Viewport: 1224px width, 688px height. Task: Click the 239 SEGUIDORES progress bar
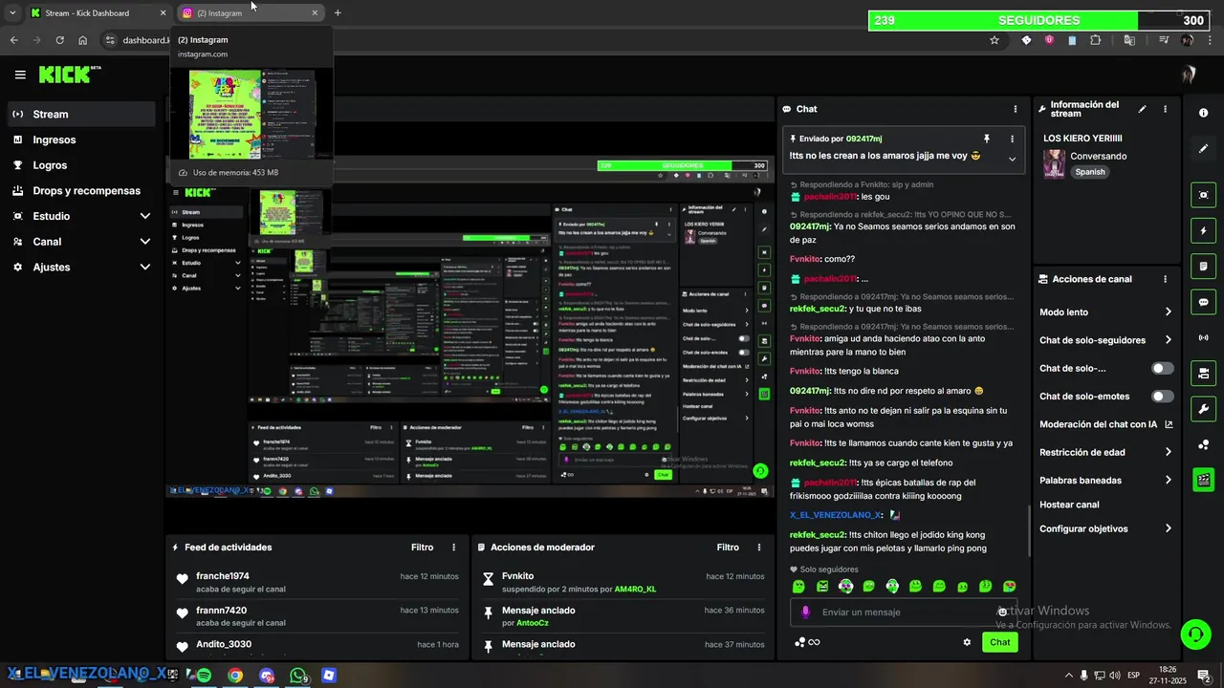point(1038,20)
